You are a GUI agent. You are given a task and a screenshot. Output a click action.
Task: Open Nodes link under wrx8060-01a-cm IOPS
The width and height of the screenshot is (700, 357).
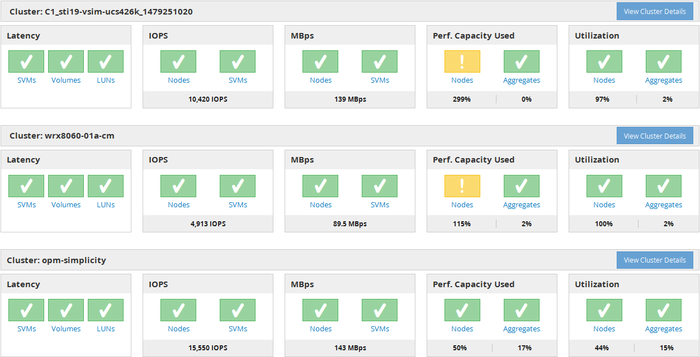[x=178, y=205]
